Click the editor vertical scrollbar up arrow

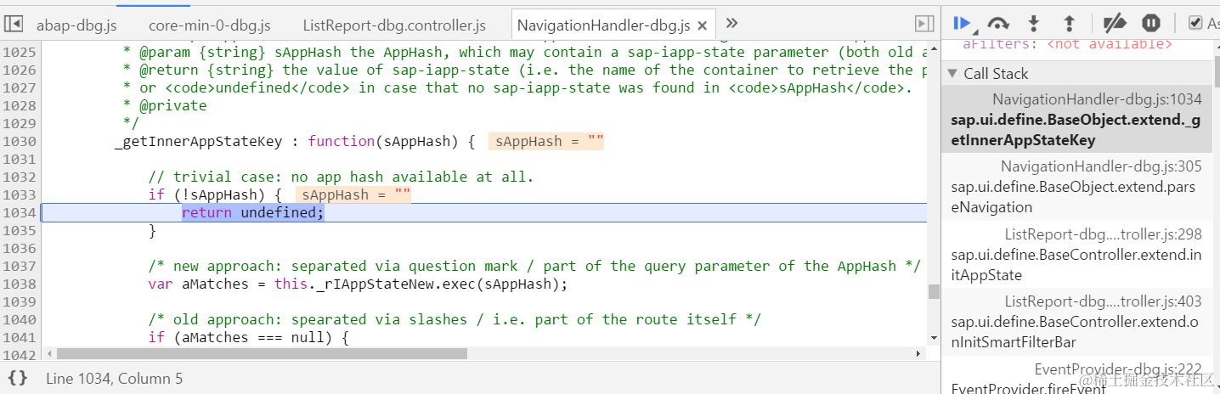click(934, 48)
